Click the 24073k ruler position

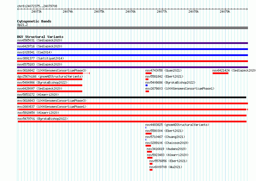pos(37,11)
